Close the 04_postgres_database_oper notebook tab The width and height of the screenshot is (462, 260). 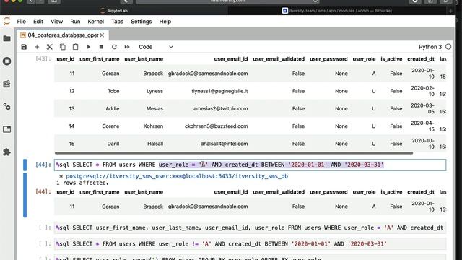click(102, 35)
